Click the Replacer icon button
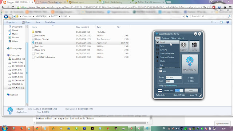The image size is (233, 131). coord(183,47)
